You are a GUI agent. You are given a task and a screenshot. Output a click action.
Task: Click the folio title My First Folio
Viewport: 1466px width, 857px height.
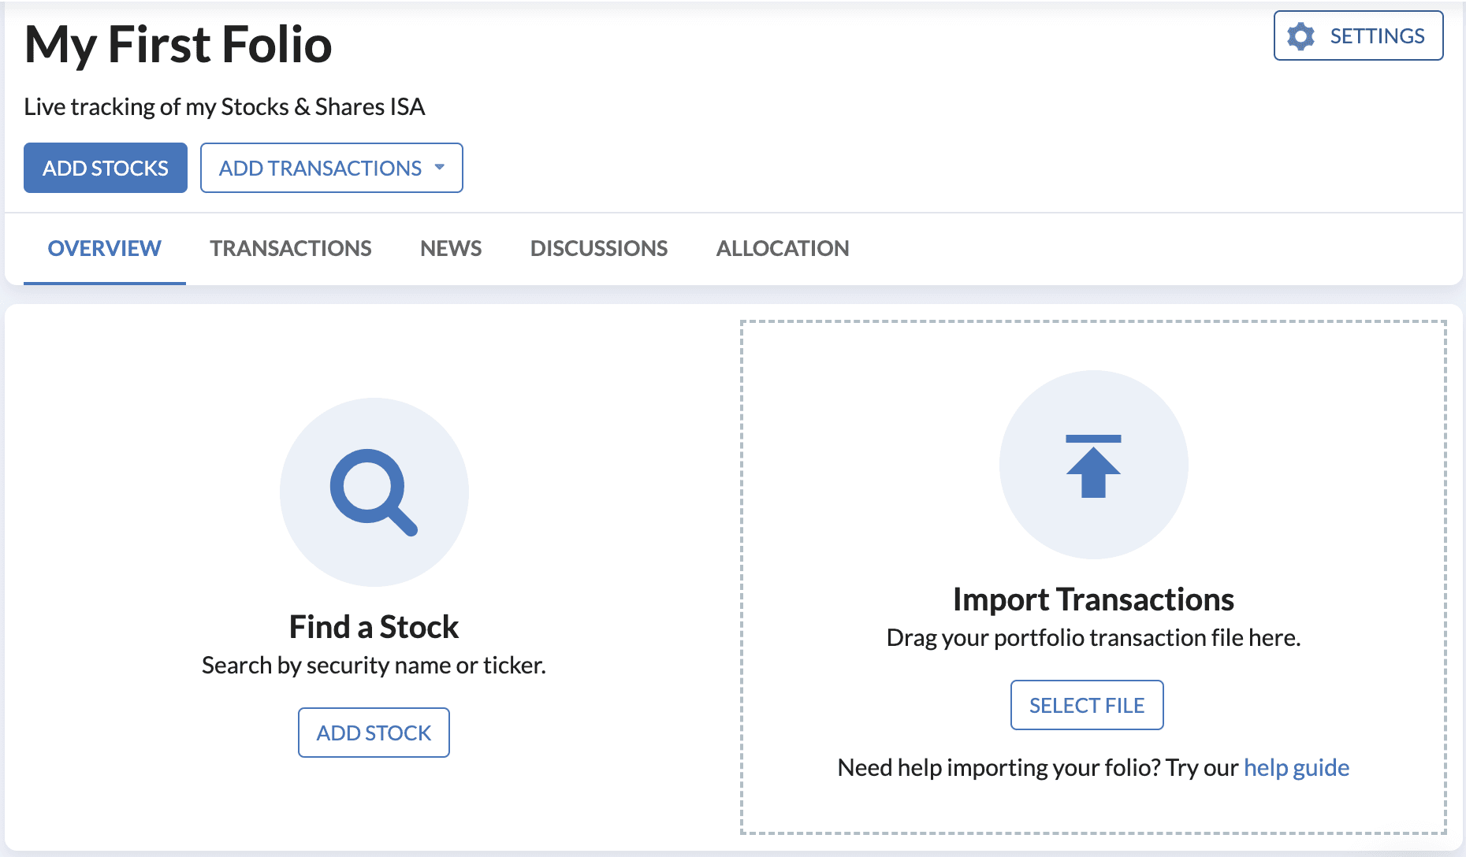point(177,44)
